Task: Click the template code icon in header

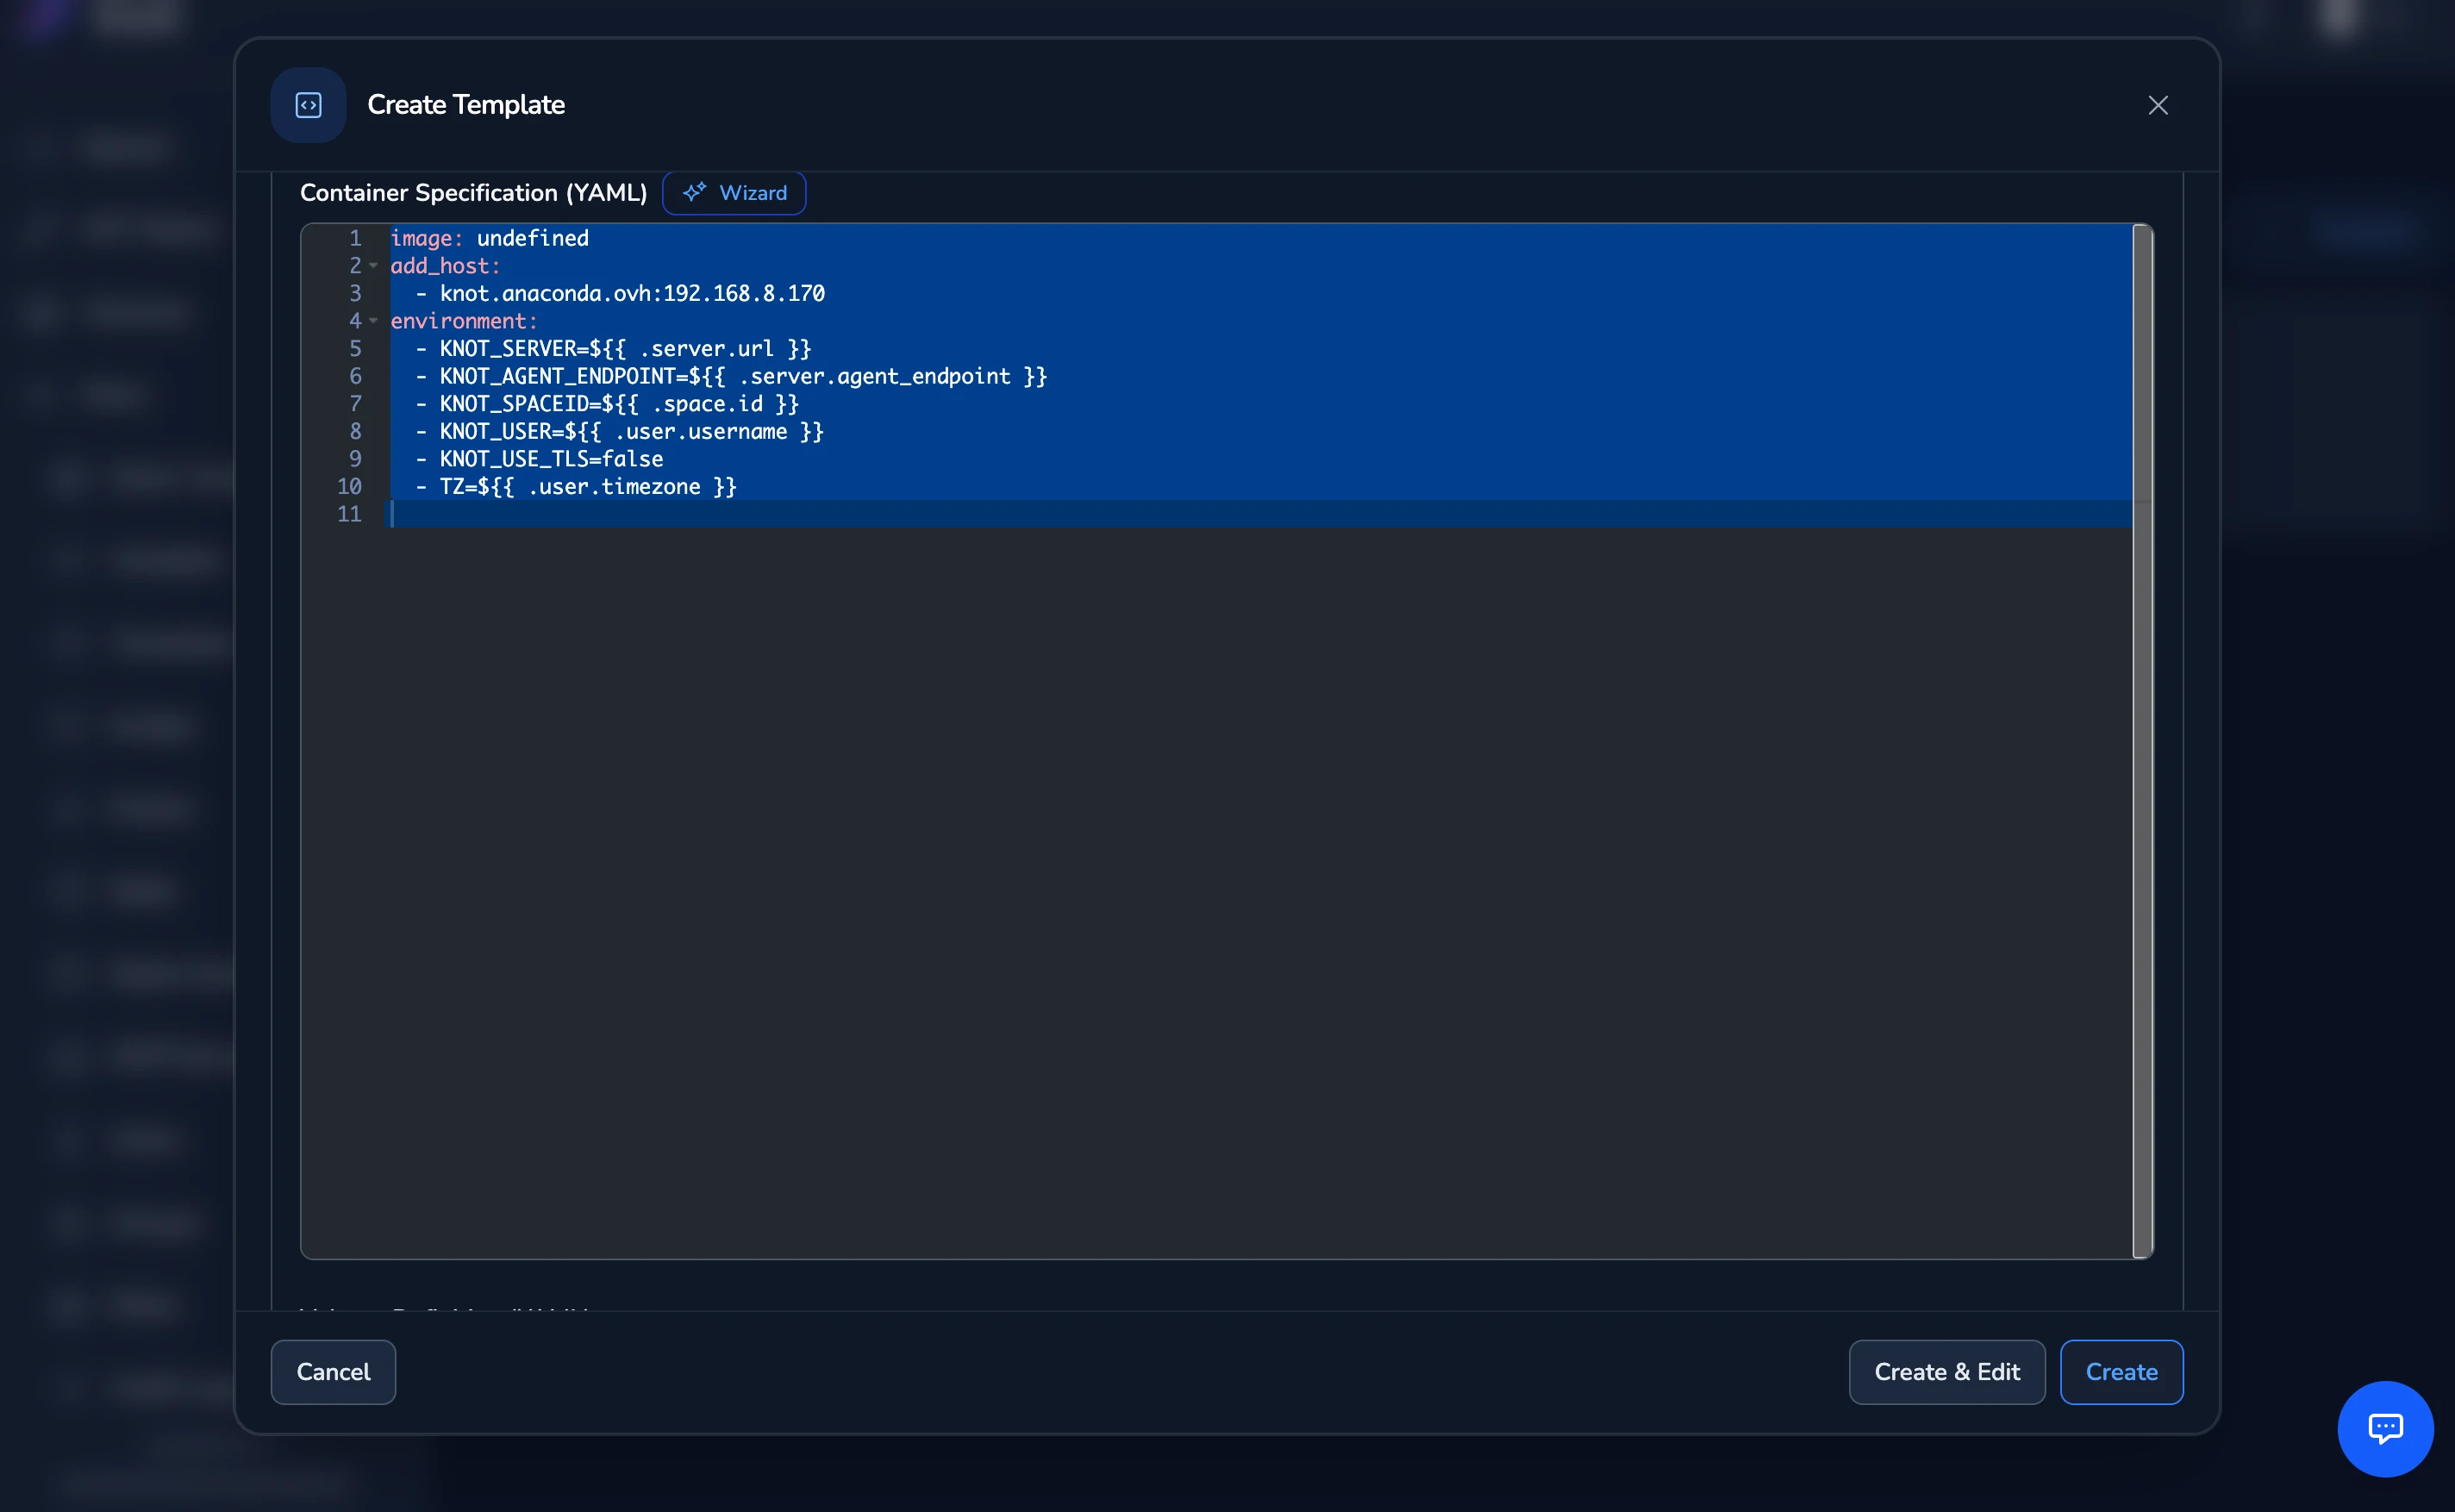Action: (308, 105)
